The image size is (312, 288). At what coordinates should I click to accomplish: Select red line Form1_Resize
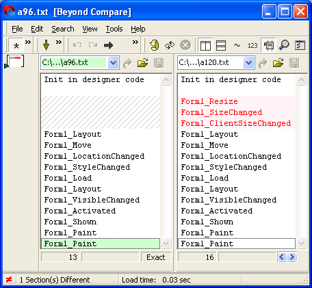209,101
